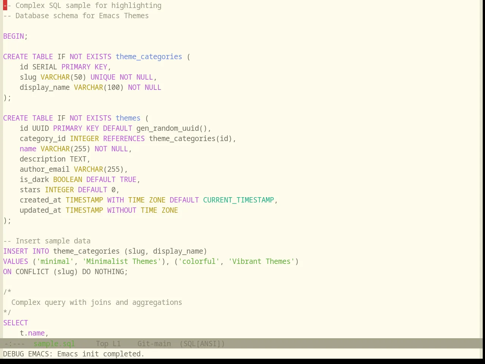The height and width of the screenshot is (364, 485).
Task: Click t.name in the select list
Action: tap(32, 333)
